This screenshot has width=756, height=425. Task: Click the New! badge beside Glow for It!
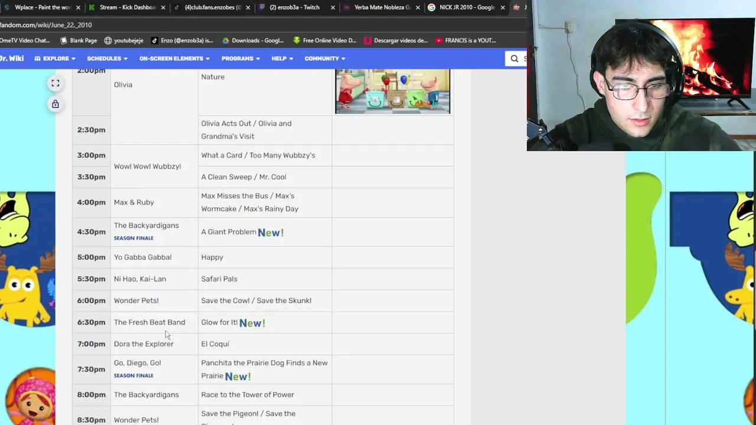[x=252, y=323]
